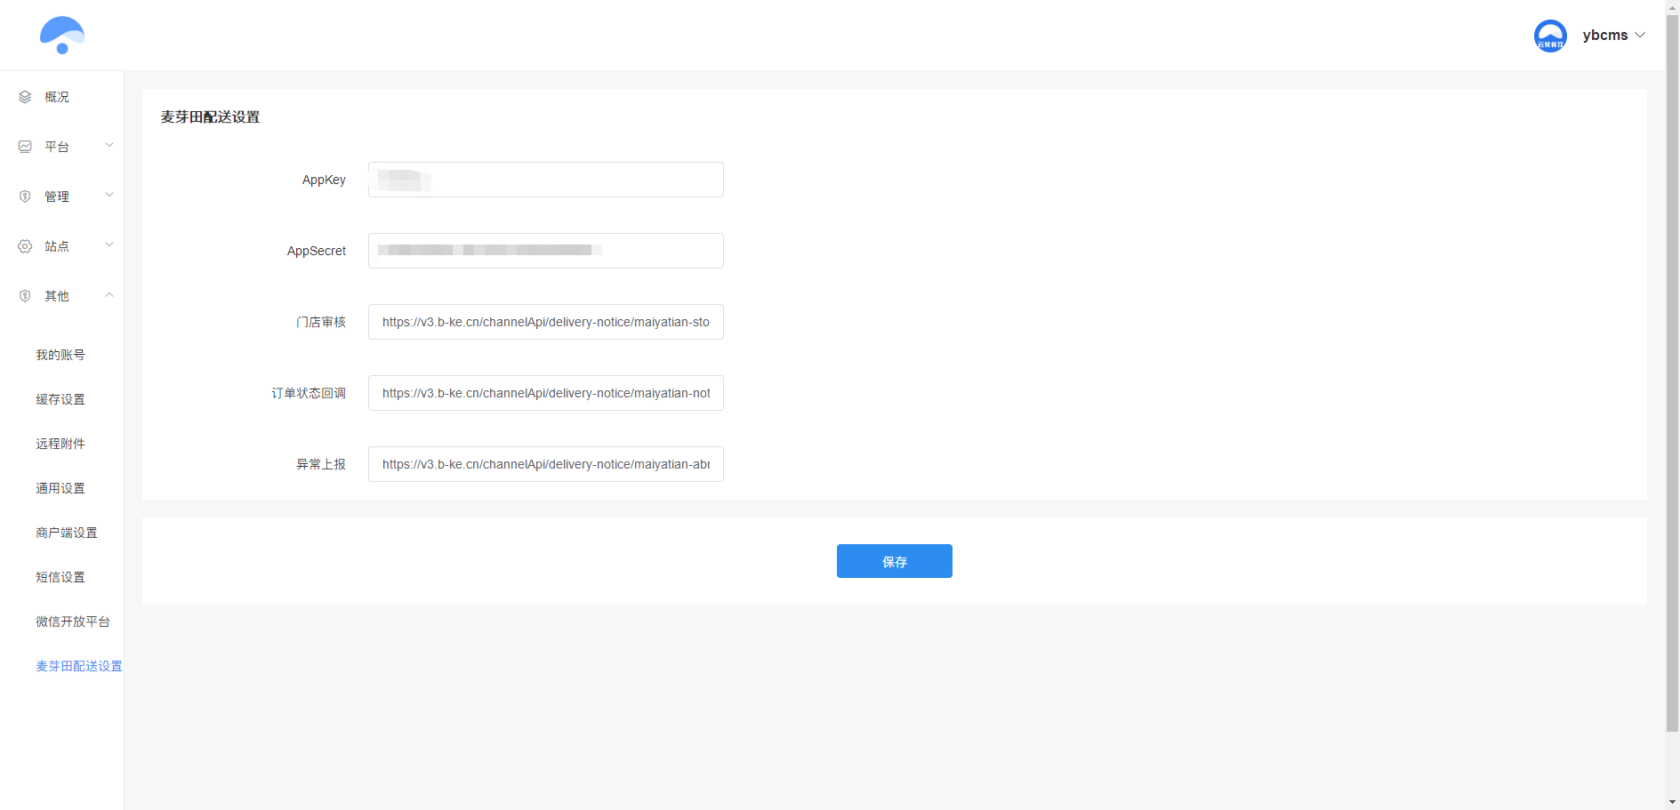Open the ybcms account dropdown arrow
The height and width of the screenshot is (810, 1680).
coord(1640,36)
